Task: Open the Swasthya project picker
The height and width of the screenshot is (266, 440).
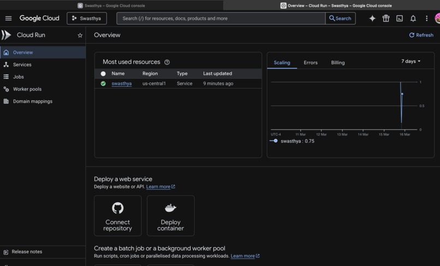Action: pyautogui.click(x=87, y=18)
